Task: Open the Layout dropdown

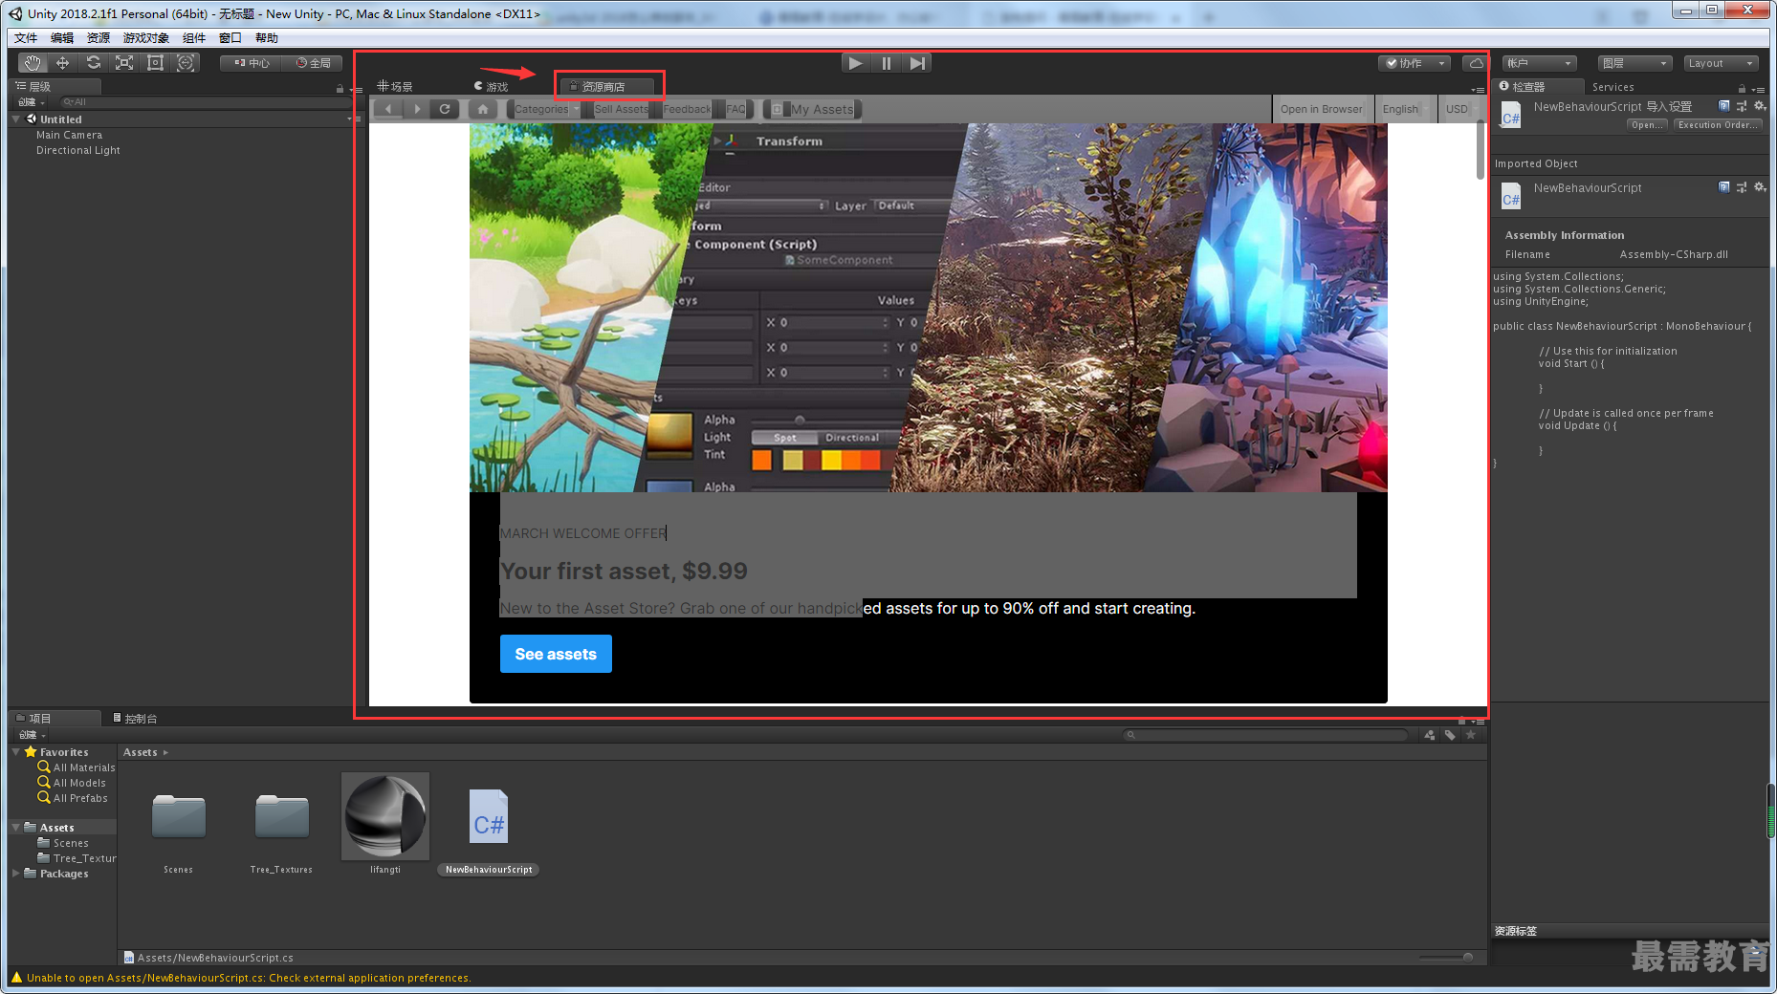Action: coord(1721,63)
